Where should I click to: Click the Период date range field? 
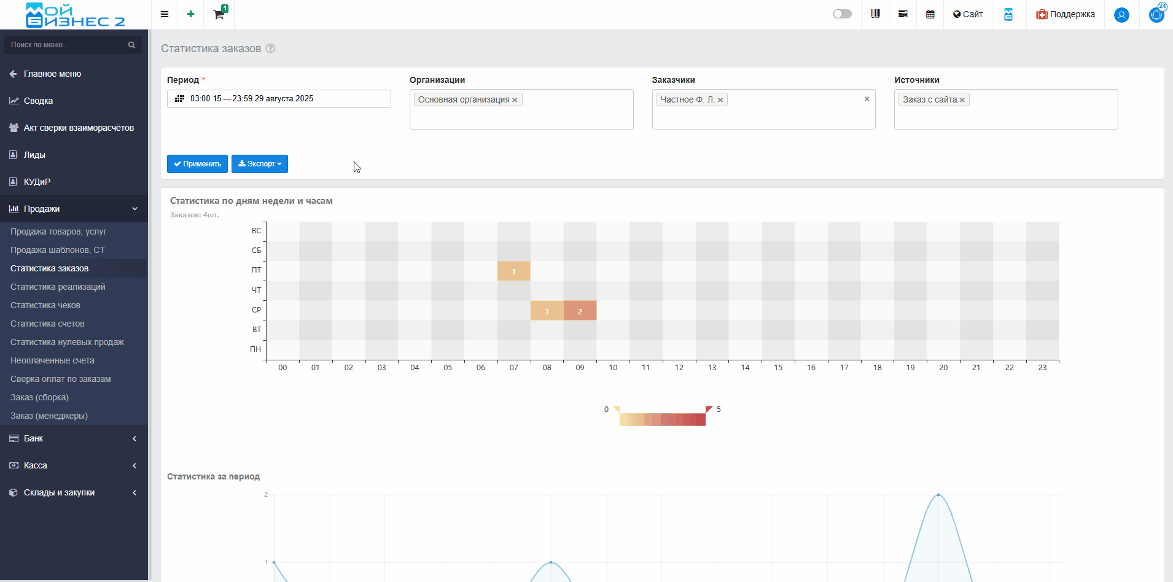point(279,99)
